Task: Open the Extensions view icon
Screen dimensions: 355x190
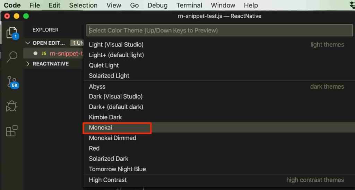Action: point(12,130)
